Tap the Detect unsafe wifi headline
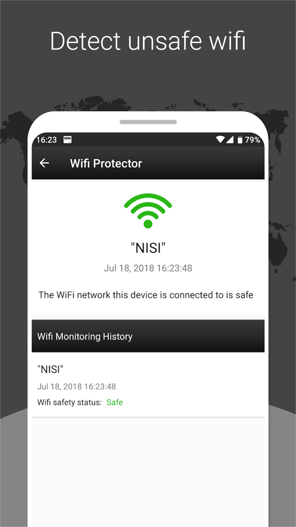 pyautogui.click(x=148, y=41)
